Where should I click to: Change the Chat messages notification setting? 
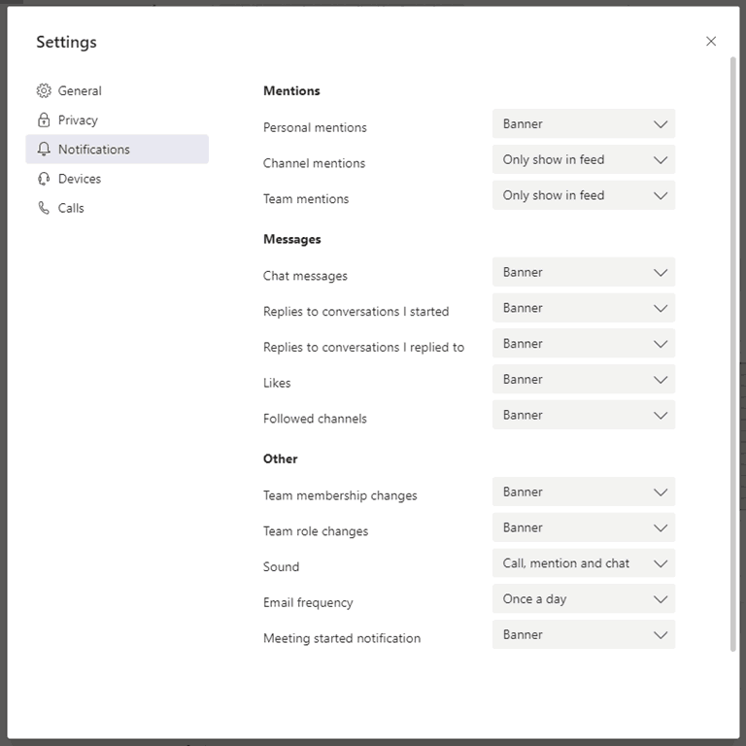[x=583, y=273]
